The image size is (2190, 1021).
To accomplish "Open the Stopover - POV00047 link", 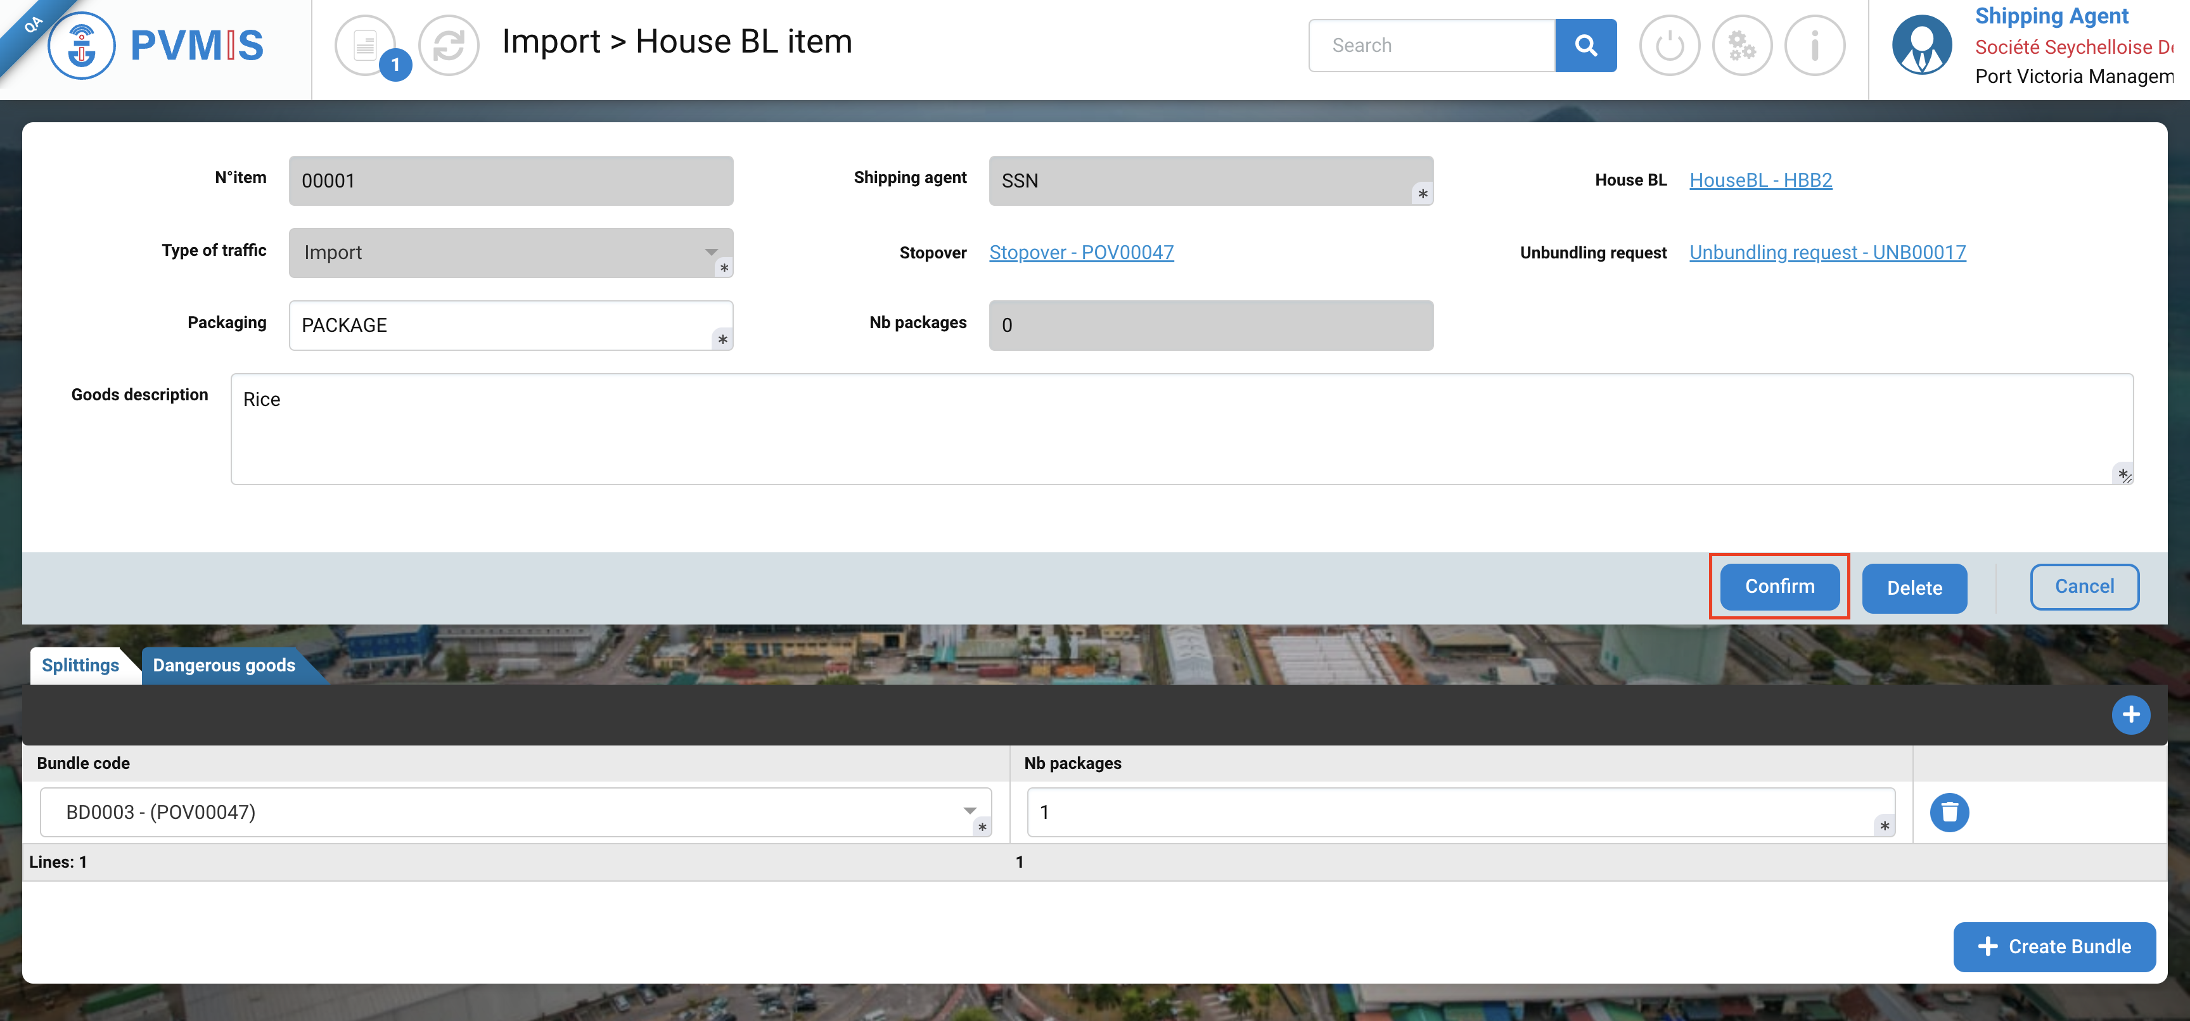I will (1080, 252).
